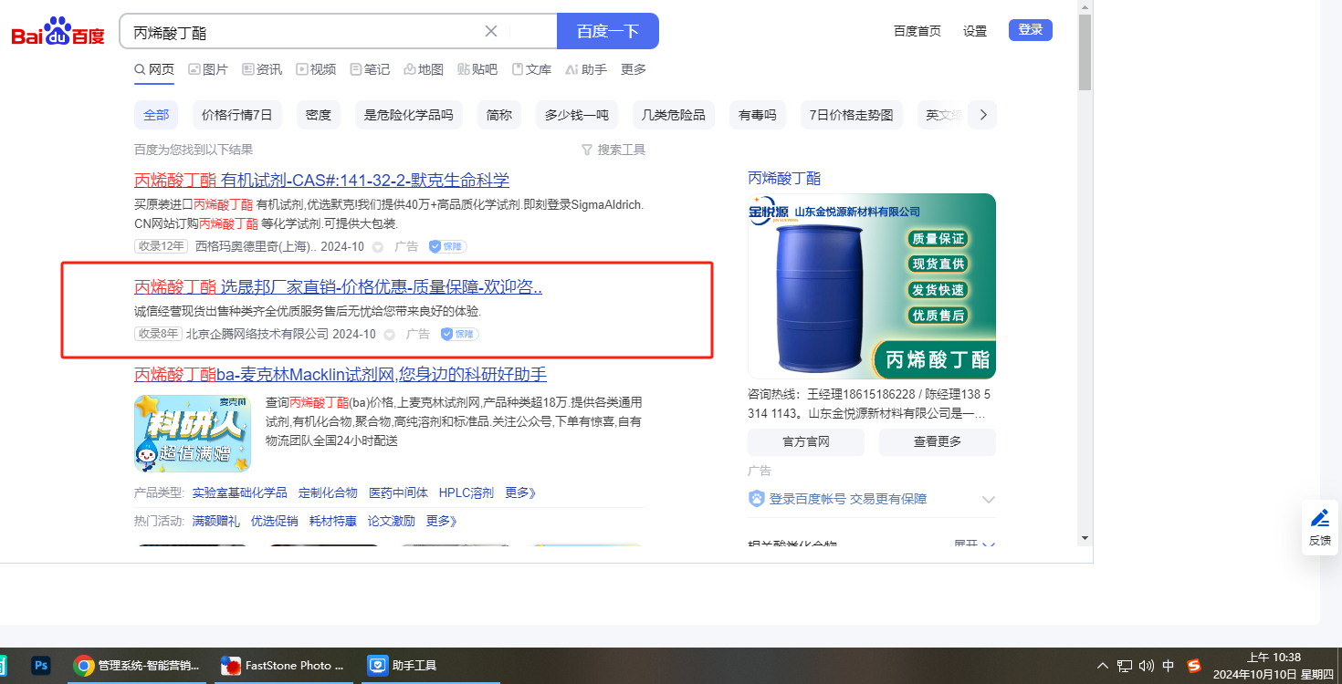Open the 笔记 tab
The height and width of the screenshot is (684, 1342).
[x=370, y=69]
